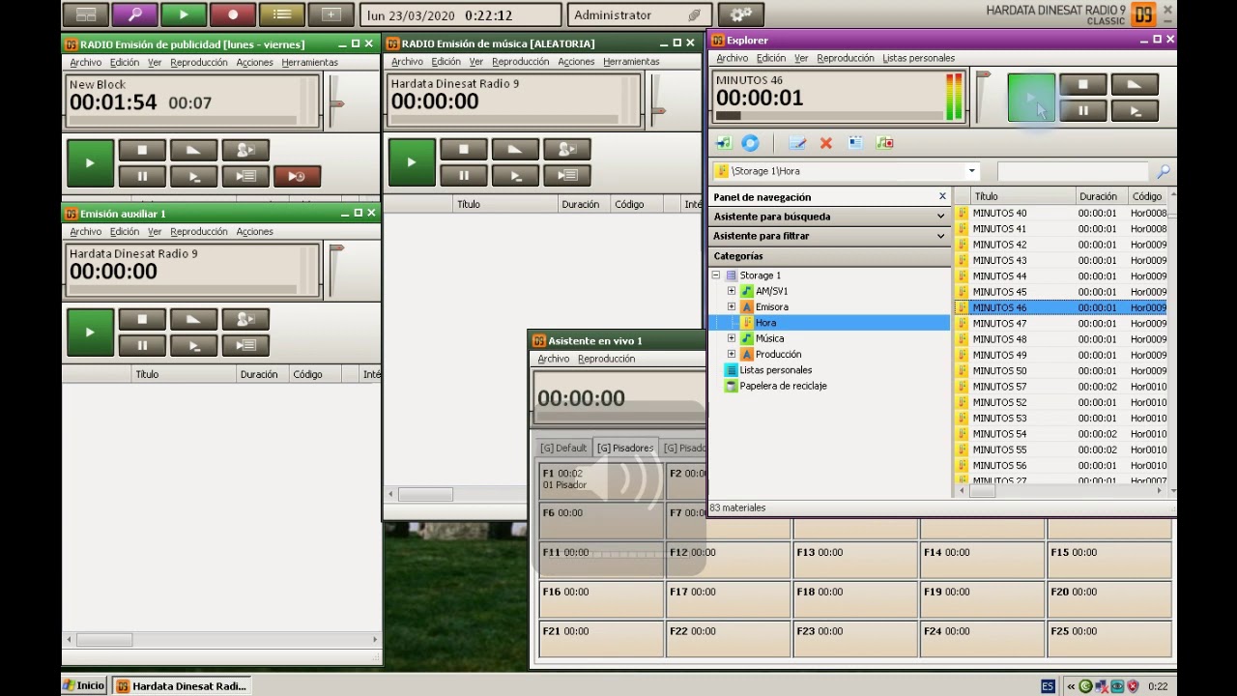The height and width of the screenshot is (696, 1237).
Task: Switch to [G] Pisadores tab
Action: pyautogui.click(x=625, y=448)
